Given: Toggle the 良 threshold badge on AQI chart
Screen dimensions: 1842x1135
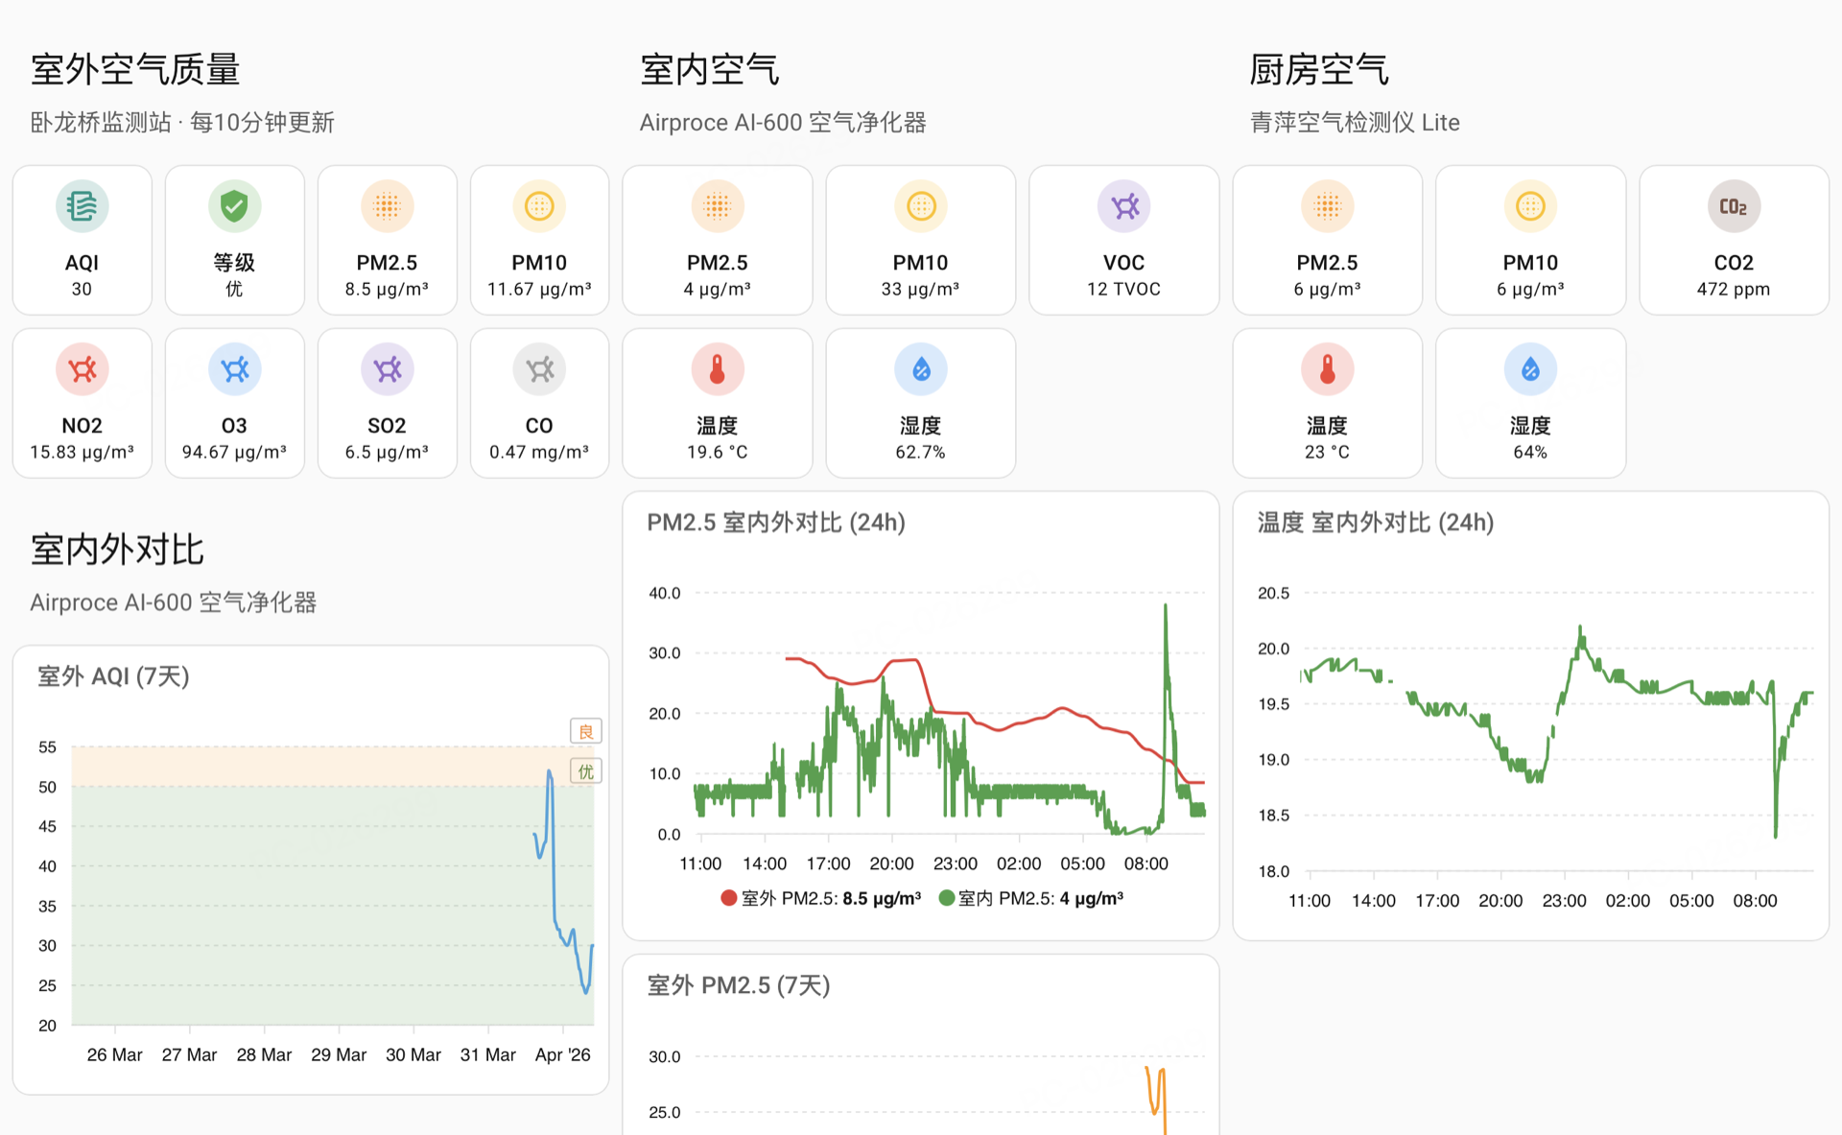Looking at the screenshot, I should (x=585, y=730).
